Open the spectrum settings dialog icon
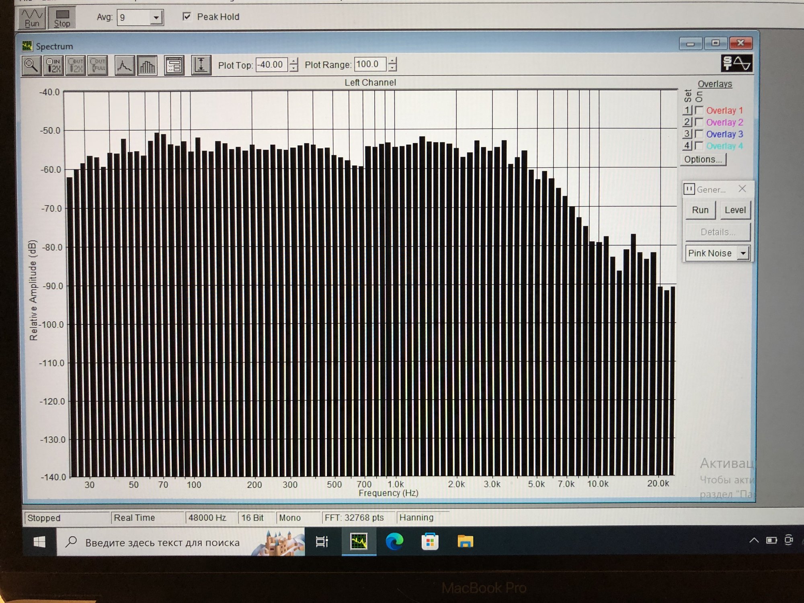Image resolution: width=804 pixels, height=603 pixels. coord(174,66)
